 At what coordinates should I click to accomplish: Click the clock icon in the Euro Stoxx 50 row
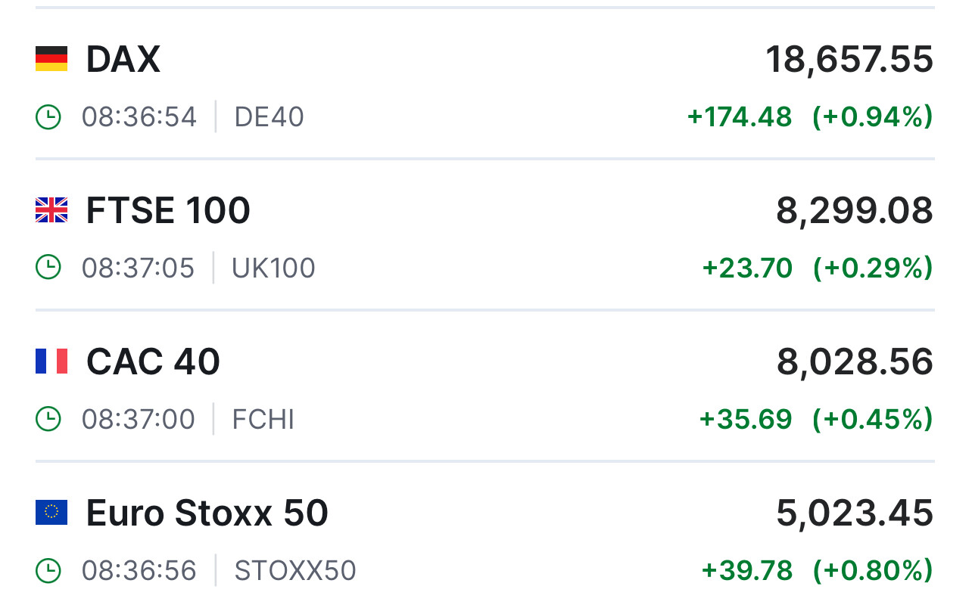[48, 570]
